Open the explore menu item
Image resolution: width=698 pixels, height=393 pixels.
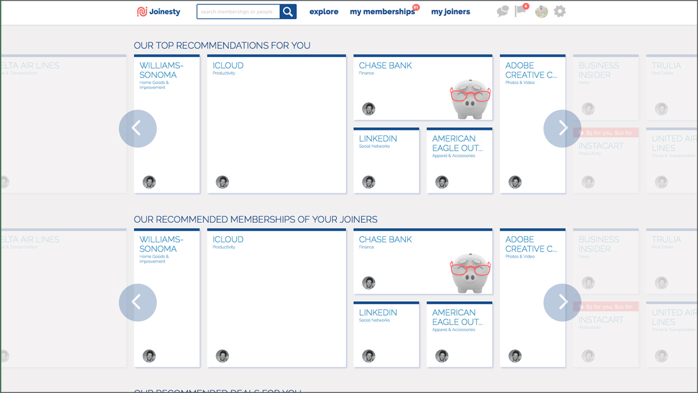click(324, 12)
